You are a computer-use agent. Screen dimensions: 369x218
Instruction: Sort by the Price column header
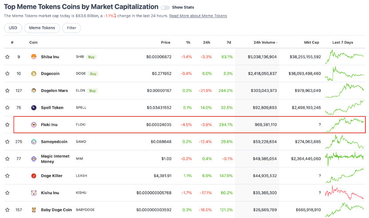click(166, 43)
